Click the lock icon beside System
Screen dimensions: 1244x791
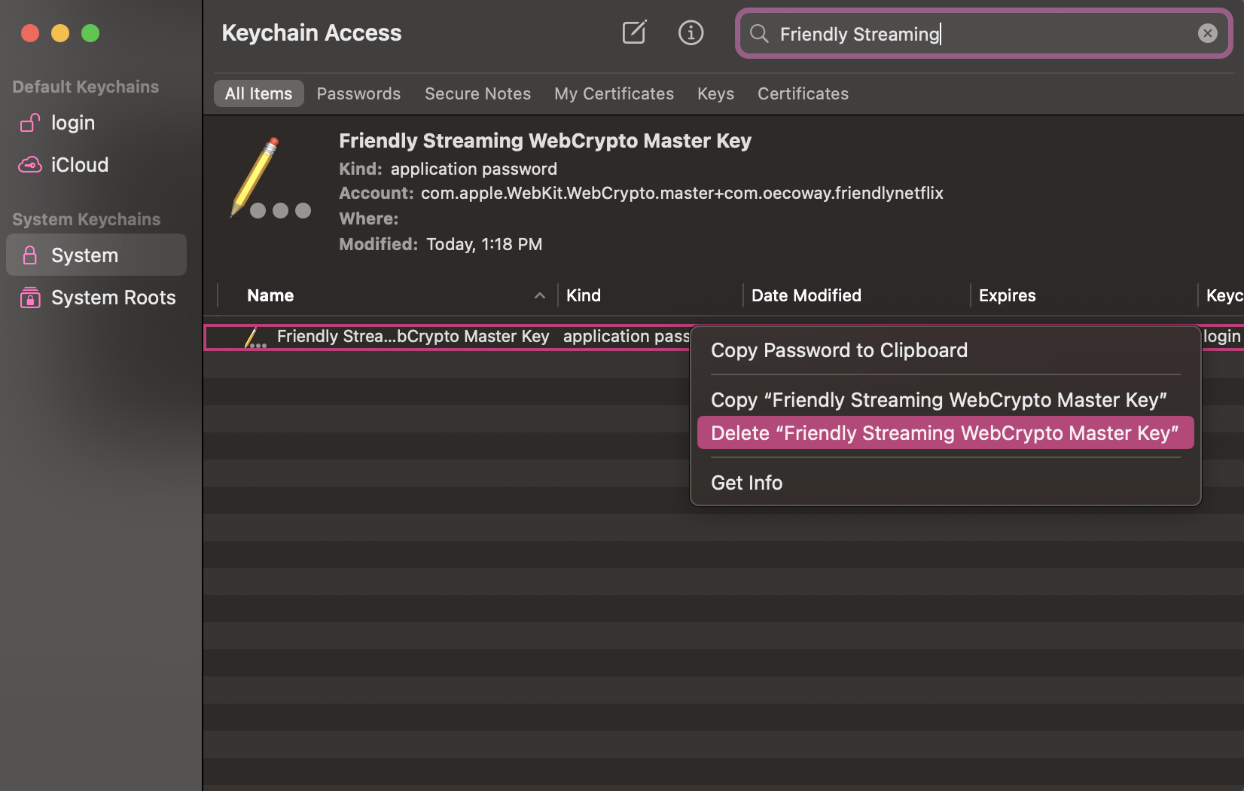point(30,255)
